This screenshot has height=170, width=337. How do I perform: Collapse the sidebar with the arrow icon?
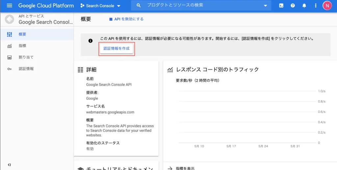click(x=9, y=165)
